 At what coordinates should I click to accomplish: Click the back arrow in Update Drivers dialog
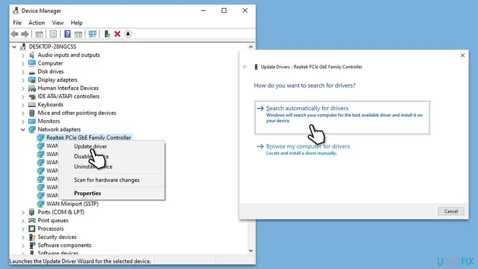tap(245, 67)
